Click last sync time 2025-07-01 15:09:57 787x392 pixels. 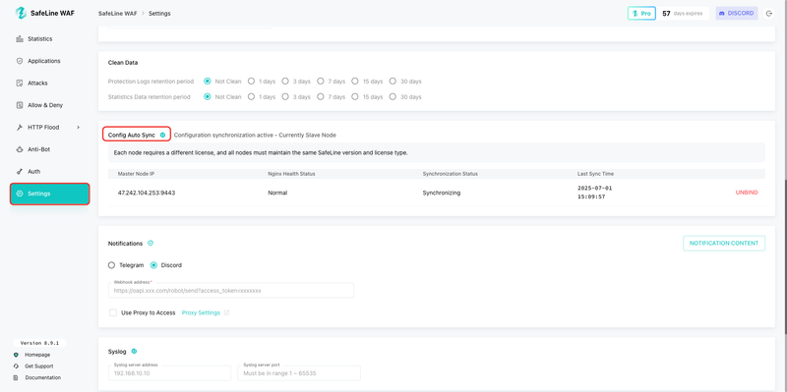(595, 193)
